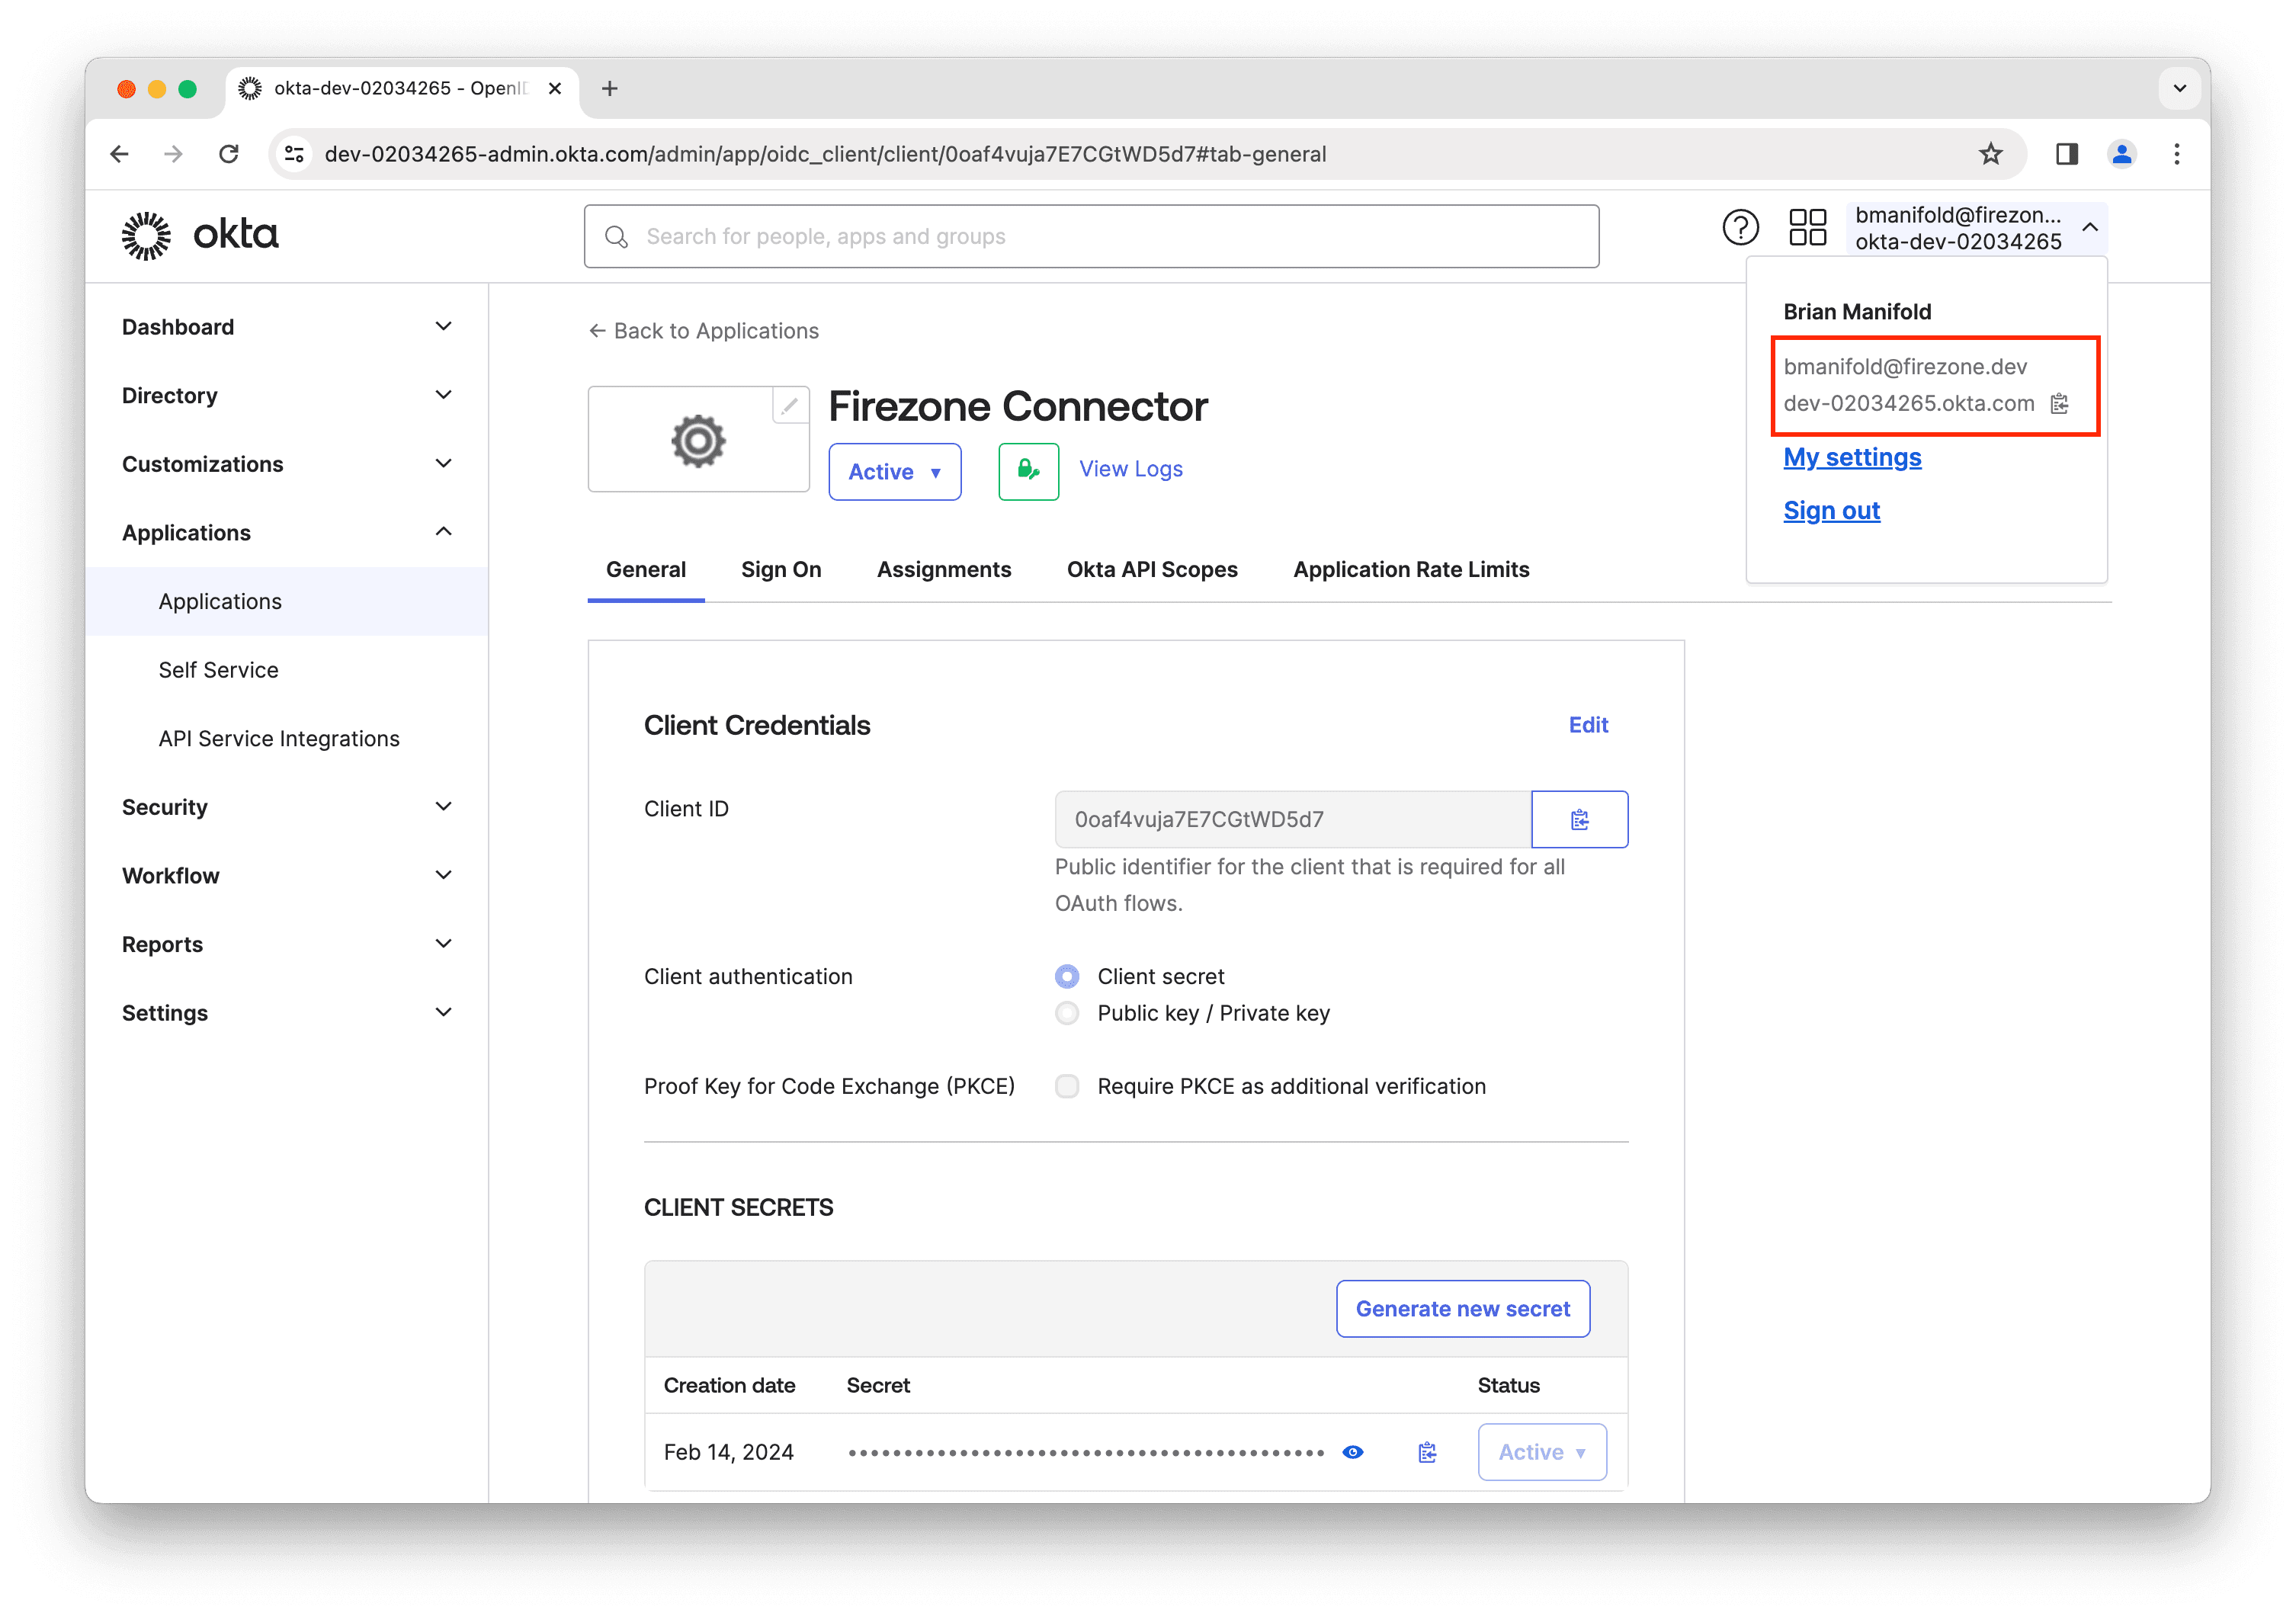Enable Require PKCE as additional verification
The height and width of the screenshot is (1616, 2296).
1067,1086
